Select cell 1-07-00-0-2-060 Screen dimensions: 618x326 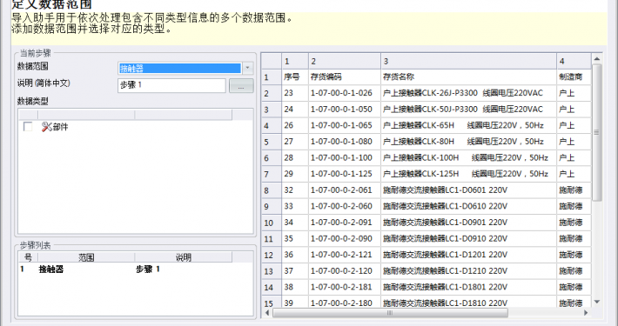pos(345,206)
